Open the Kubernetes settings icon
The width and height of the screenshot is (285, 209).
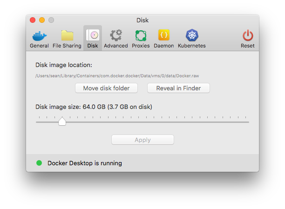[192, 35]
